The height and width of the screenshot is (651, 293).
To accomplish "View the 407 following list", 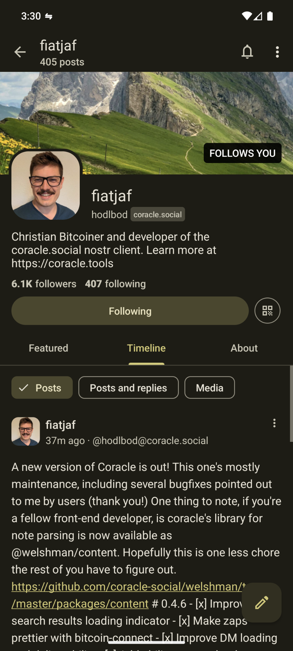I will tap(115, 284).
